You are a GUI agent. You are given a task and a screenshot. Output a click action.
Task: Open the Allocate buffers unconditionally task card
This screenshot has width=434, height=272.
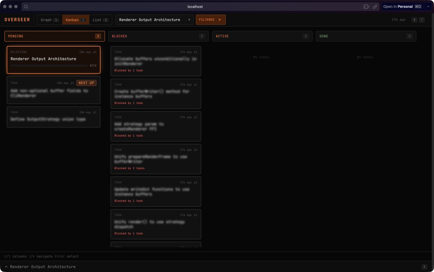156,61
